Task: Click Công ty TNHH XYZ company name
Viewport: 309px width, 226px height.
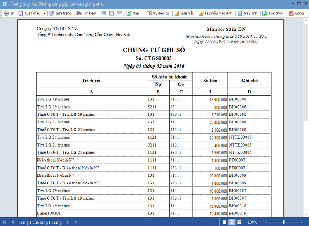Action: point(57,28)
